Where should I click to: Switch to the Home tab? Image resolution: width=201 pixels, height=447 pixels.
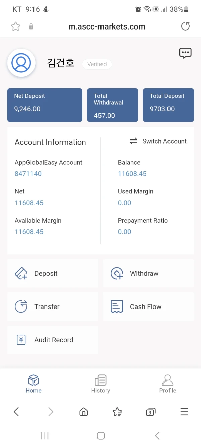(33, 384)
